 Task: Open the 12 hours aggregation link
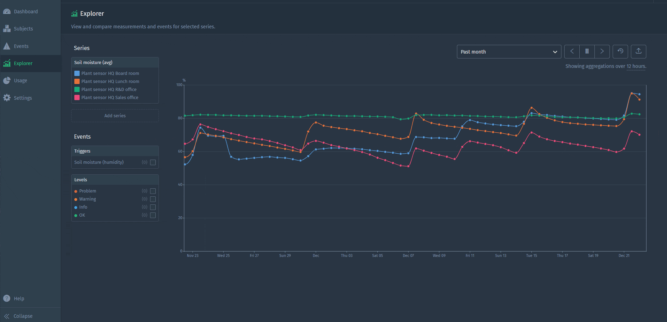point(636,66)
